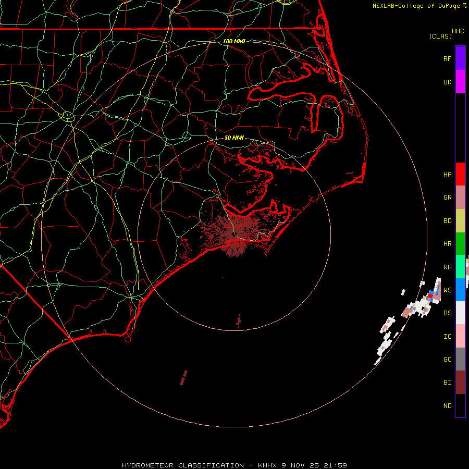Screen dimensions: 469x469
Task: Click the GC legend label
Action: 447,360
